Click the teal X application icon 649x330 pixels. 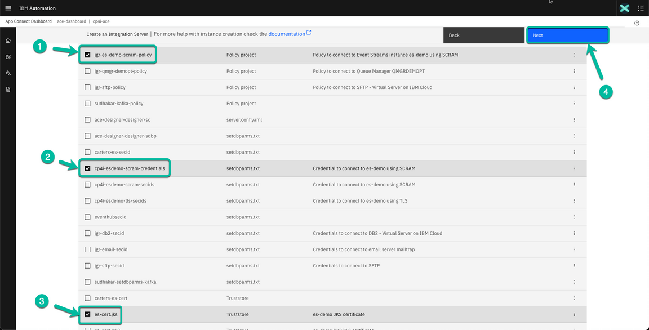click(624, 8)
